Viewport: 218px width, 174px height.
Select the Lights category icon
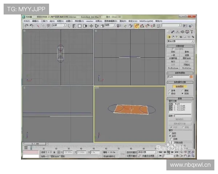tap(177, 37)
